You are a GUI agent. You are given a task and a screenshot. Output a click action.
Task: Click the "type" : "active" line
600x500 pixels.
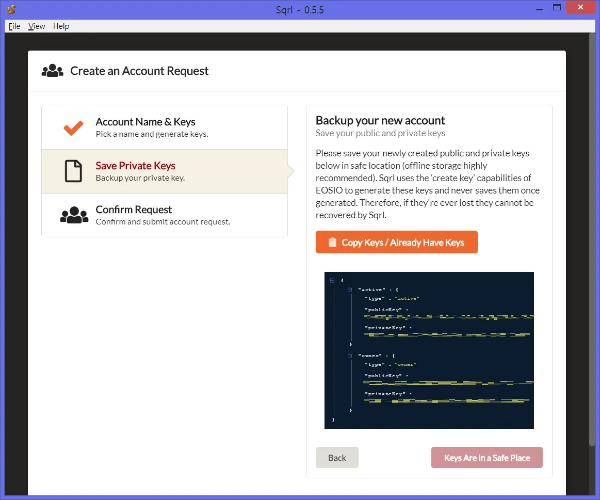tap(392, 298)
